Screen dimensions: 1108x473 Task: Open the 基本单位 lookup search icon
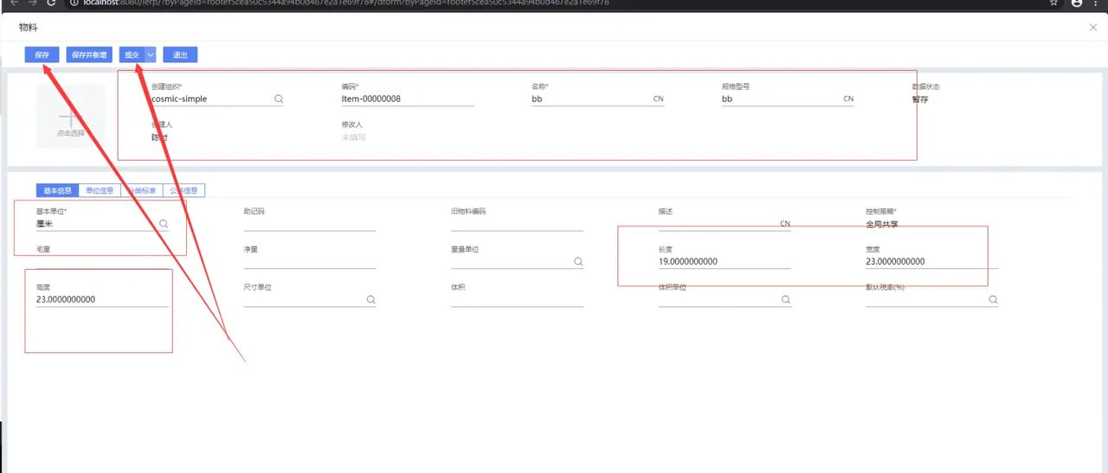[163, 223]
